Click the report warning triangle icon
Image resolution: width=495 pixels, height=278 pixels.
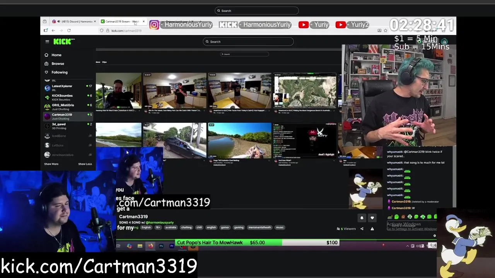[372, 229]
